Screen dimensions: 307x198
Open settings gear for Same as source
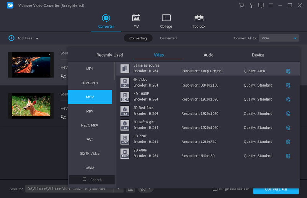pyautogui.click(x=288, y=71)
